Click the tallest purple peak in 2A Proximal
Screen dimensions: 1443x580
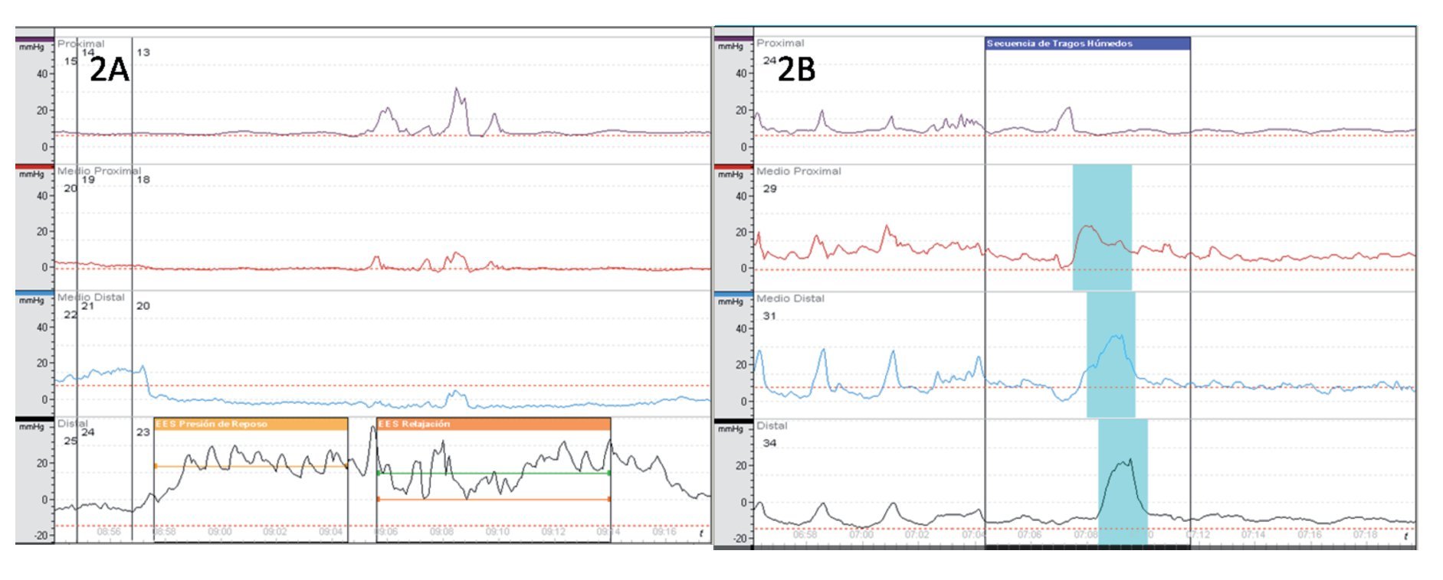pyautogui.click(x=457, y=90)
